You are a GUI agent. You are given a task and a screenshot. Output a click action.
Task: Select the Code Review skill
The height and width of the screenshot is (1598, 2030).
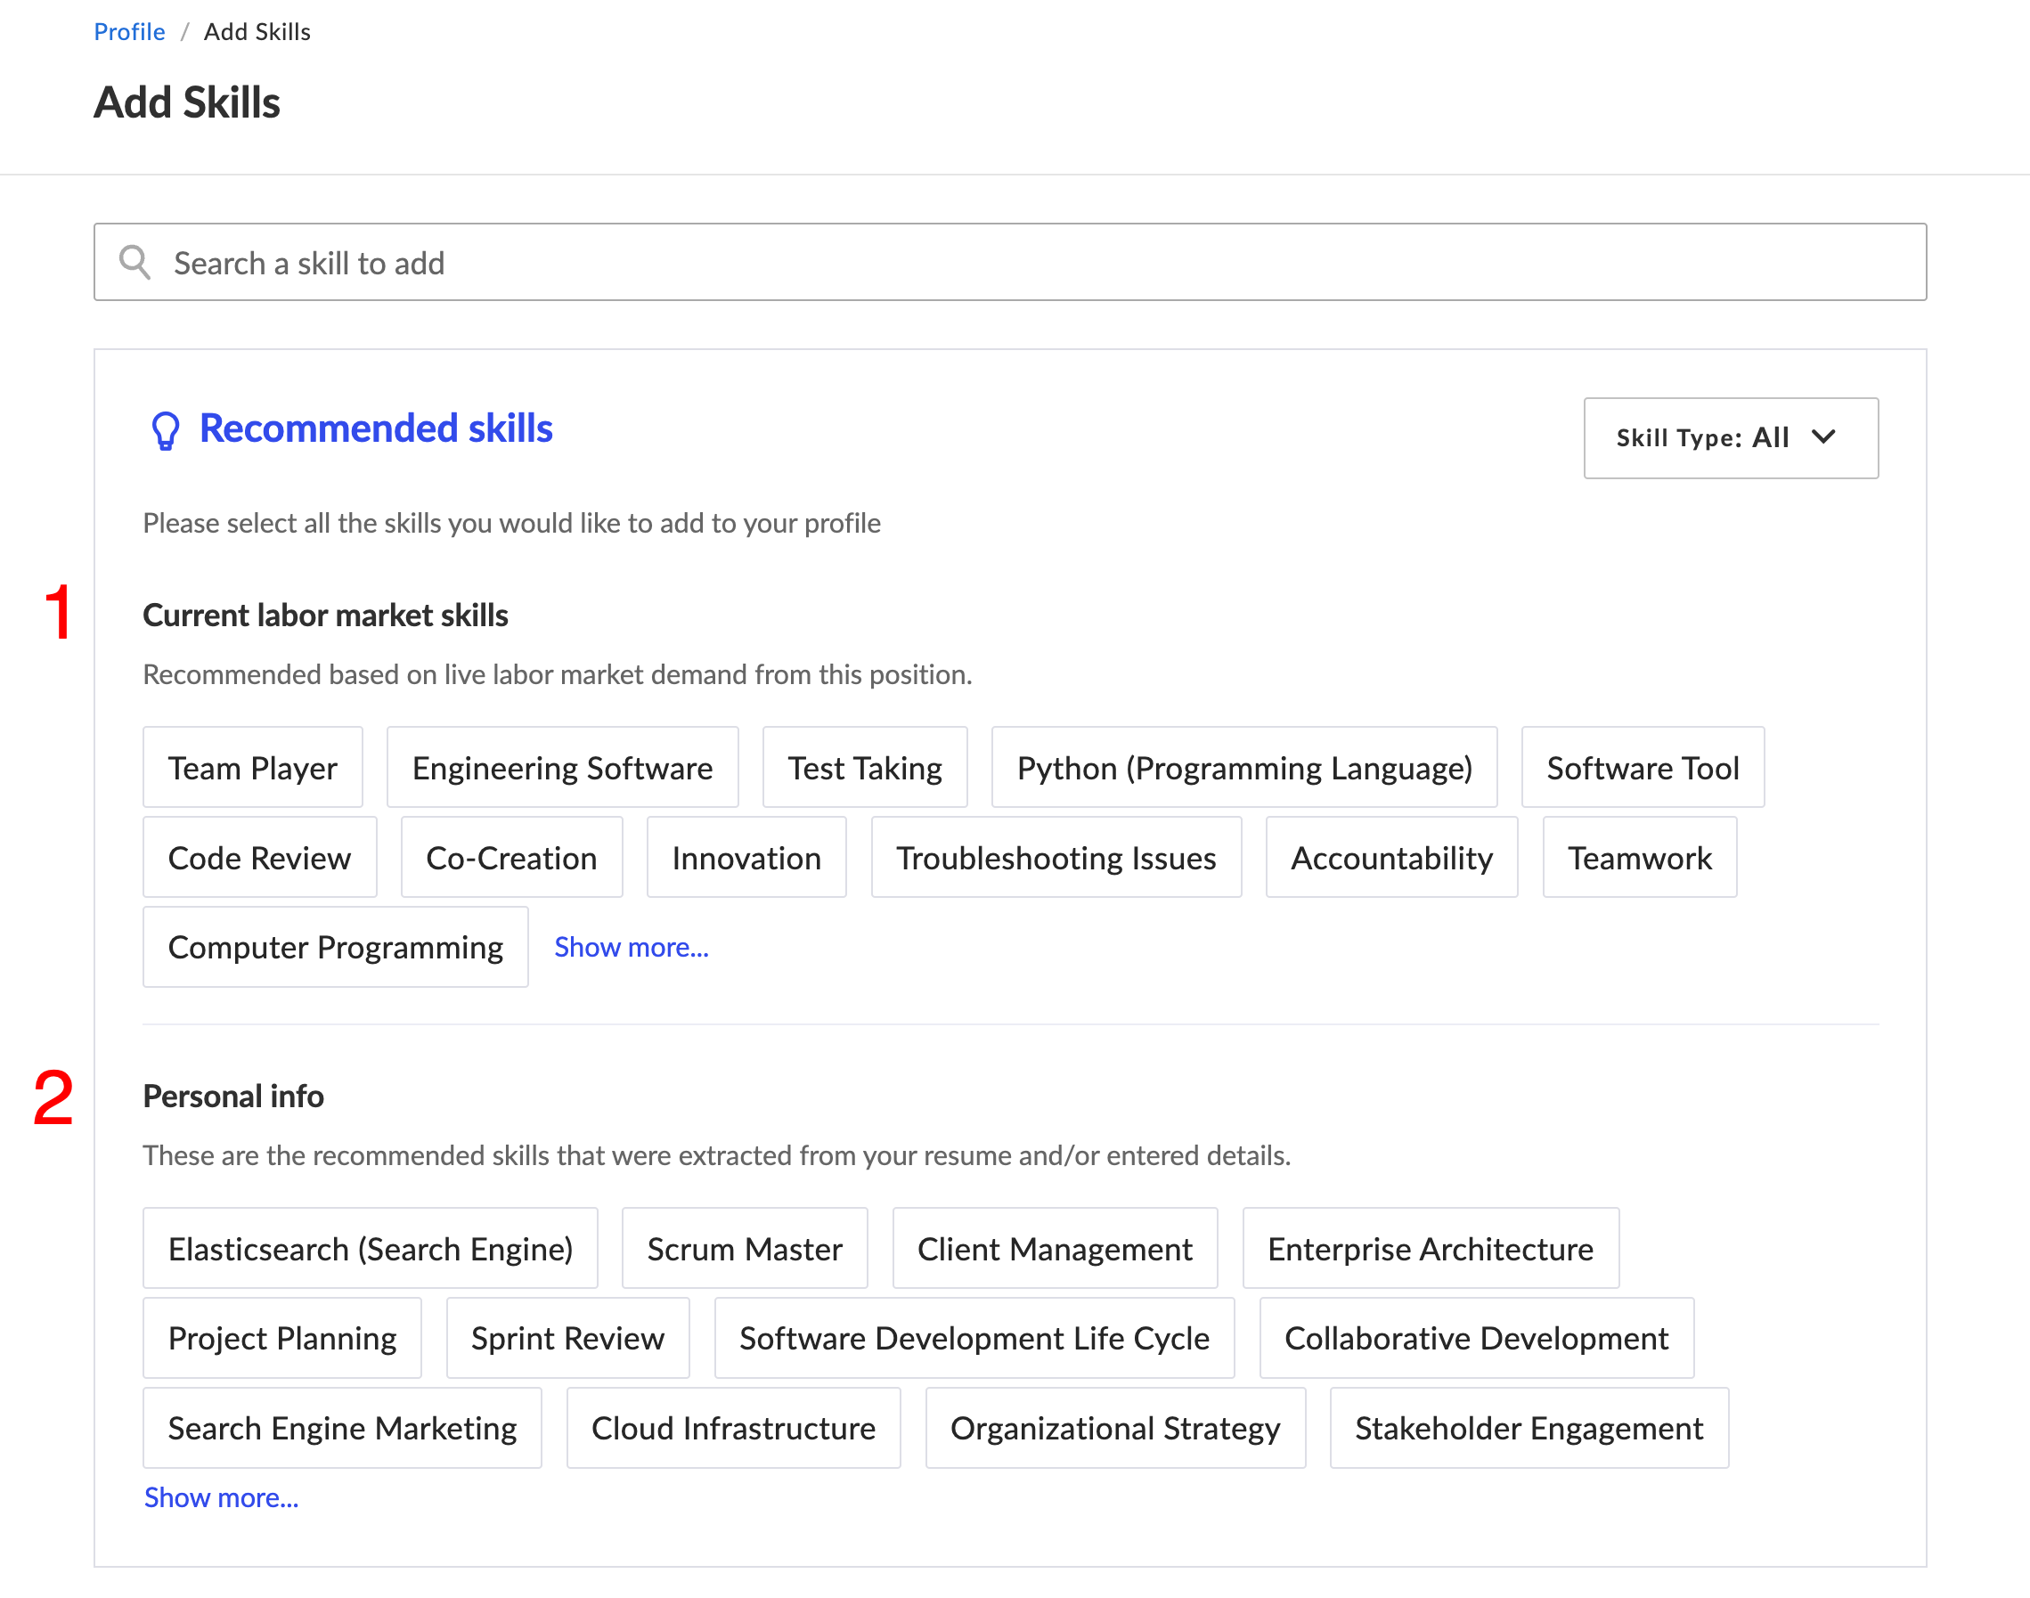point(259,857)
